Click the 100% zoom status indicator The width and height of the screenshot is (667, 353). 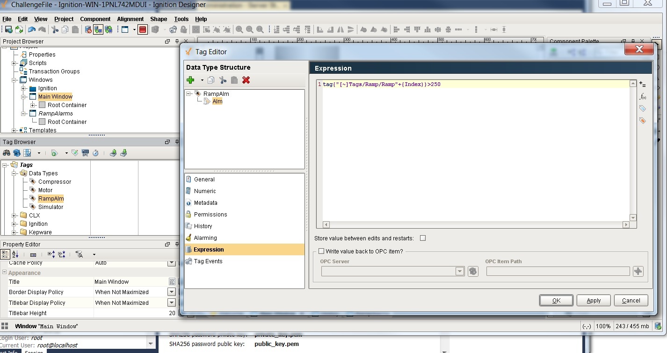pos(603,326)
